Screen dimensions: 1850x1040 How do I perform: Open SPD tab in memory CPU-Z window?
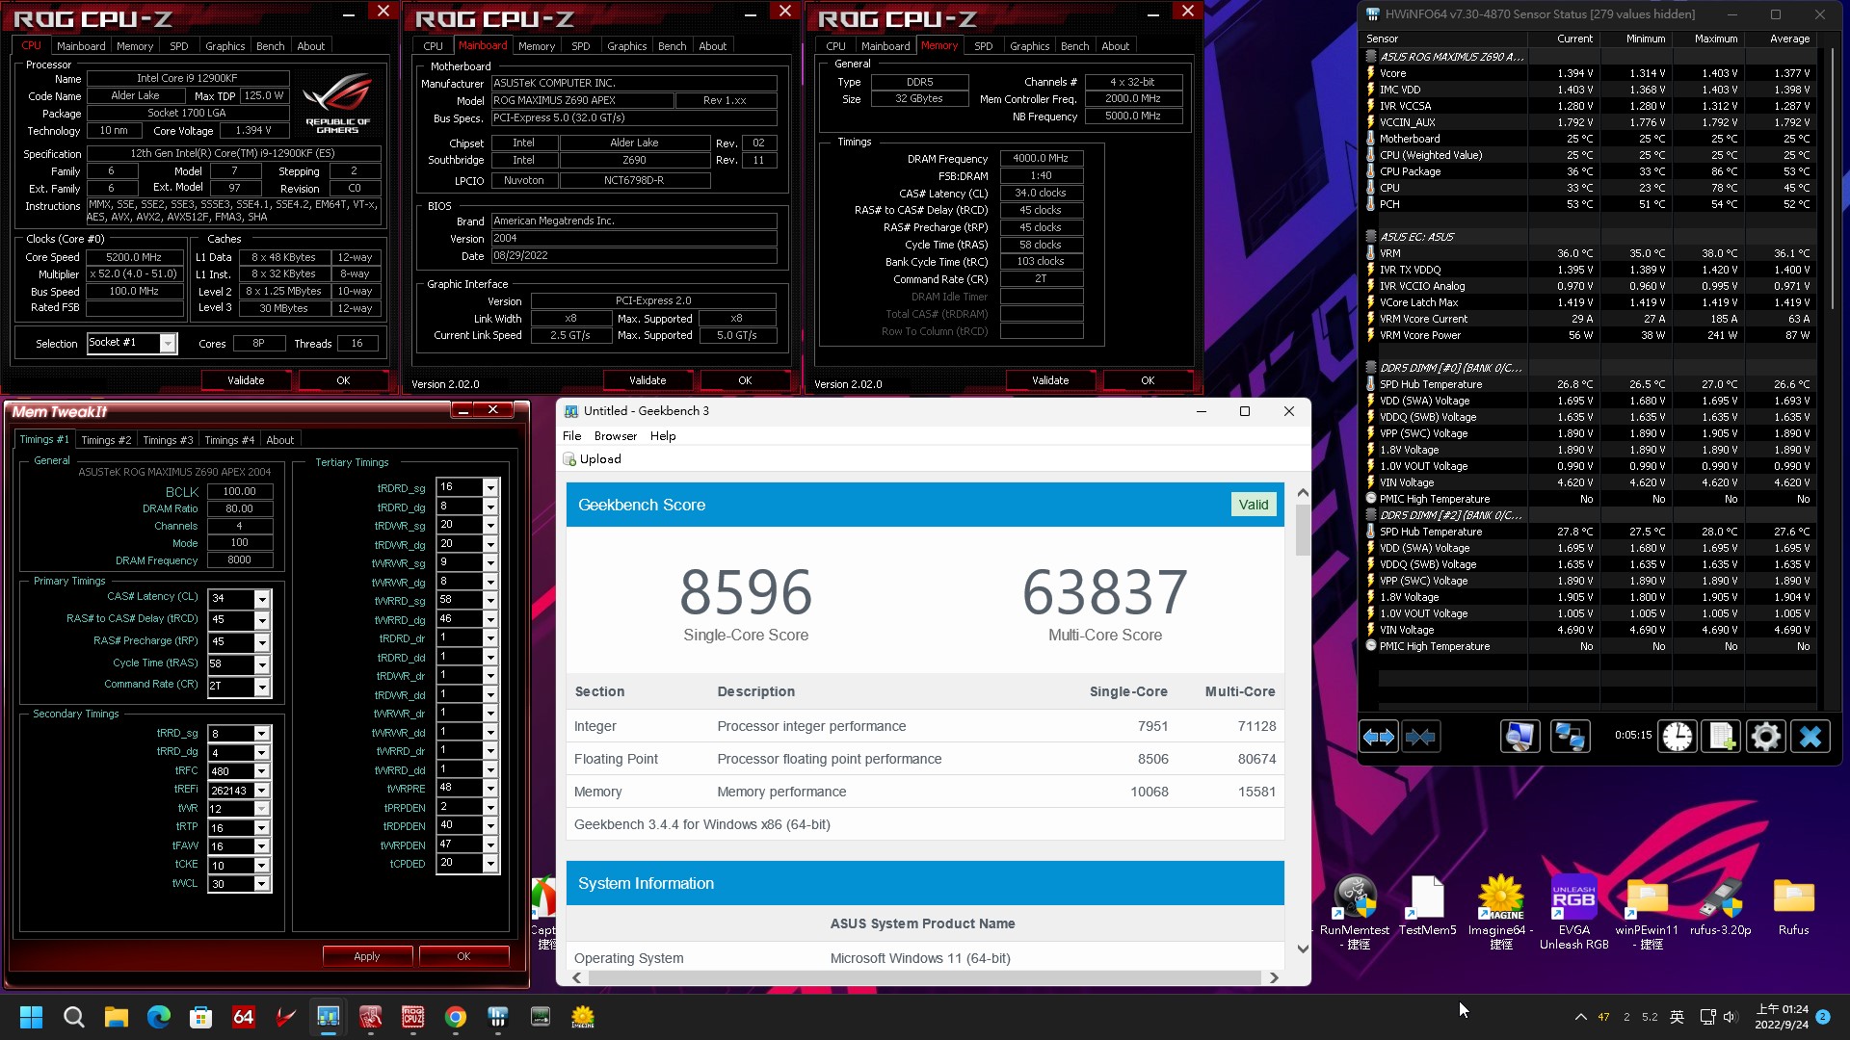983,46
